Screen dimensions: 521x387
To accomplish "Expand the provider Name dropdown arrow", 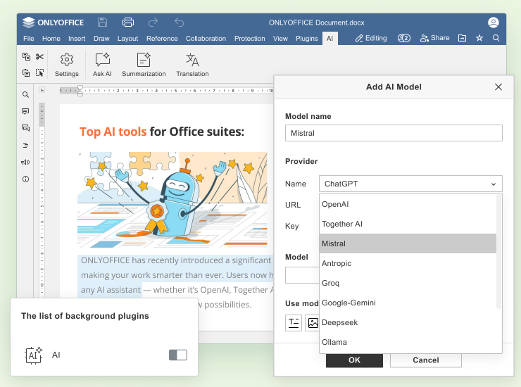I will [x=494, y=184].
